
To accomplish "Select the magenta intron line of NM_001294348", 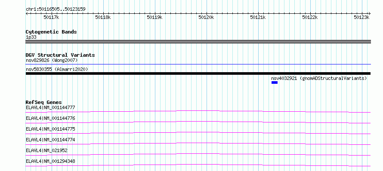I will [x=198, y=165].
